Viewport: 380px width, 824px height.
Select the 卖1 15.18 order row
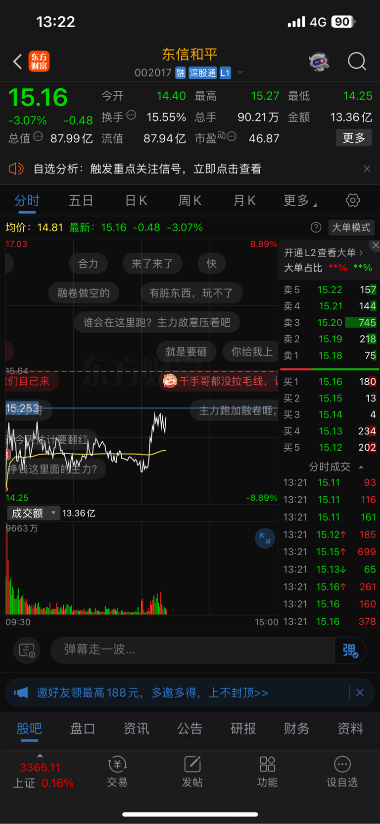tap(330, 355)
